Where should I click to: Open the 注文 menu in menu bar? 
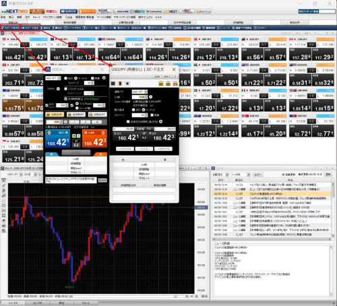click(28, 17)
